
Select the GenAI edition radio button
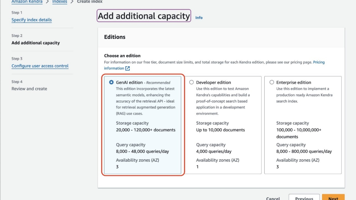(x=111, y=82)
